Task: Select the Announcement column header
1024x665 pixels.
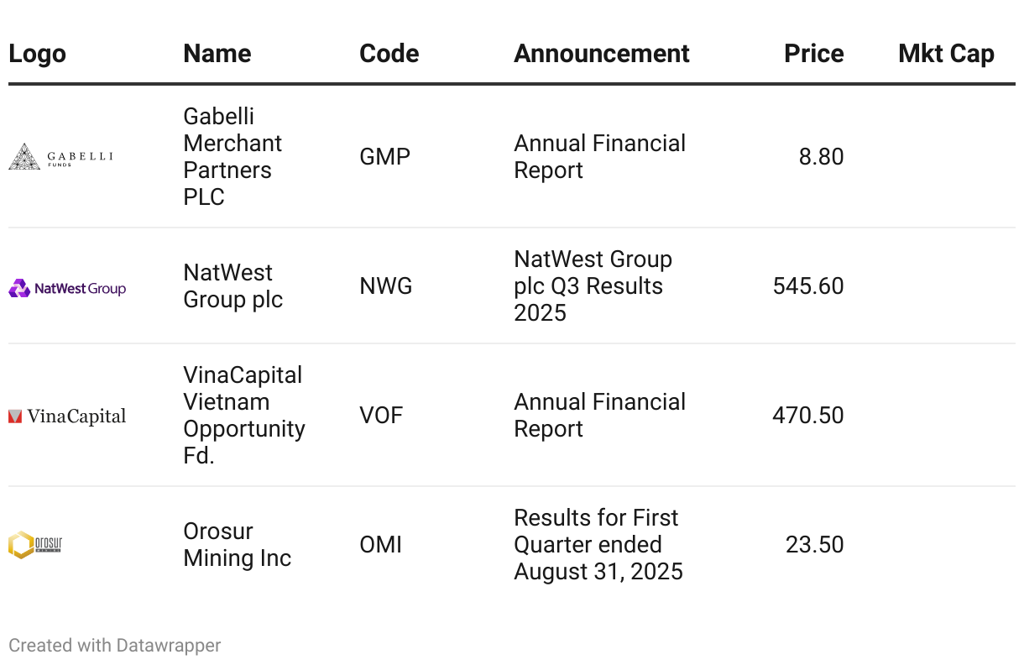Action: 601,54
